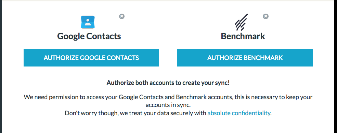Click the Authorize Google Contacts button
The height and width of the screenshot is (133, 337).
click(x=91, y=58)
